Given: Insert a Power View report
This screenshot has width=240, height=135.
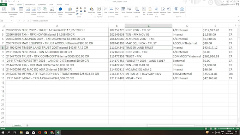Looking at the screenshot, I should click(x=99, y=11).
